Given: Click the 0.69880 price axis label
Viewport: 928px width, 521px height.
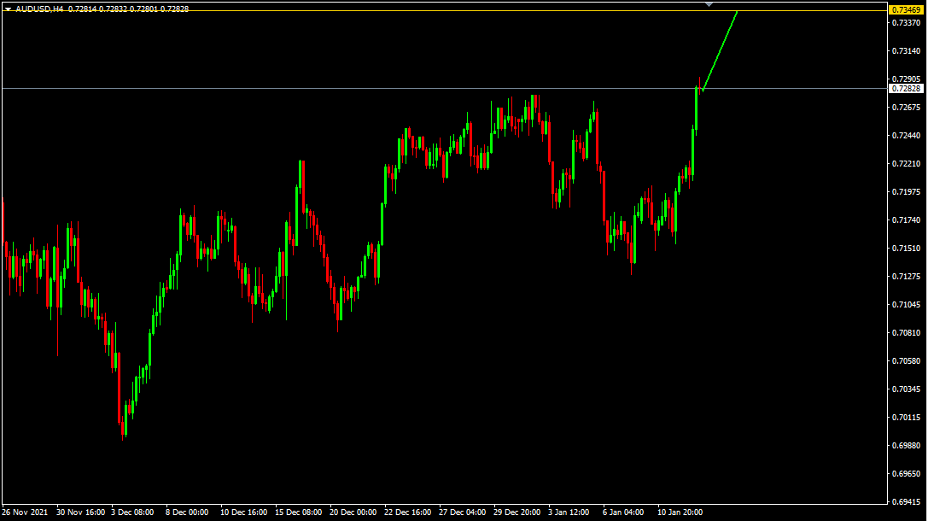Looking at the screenshot, I should [x=906, y=445].
